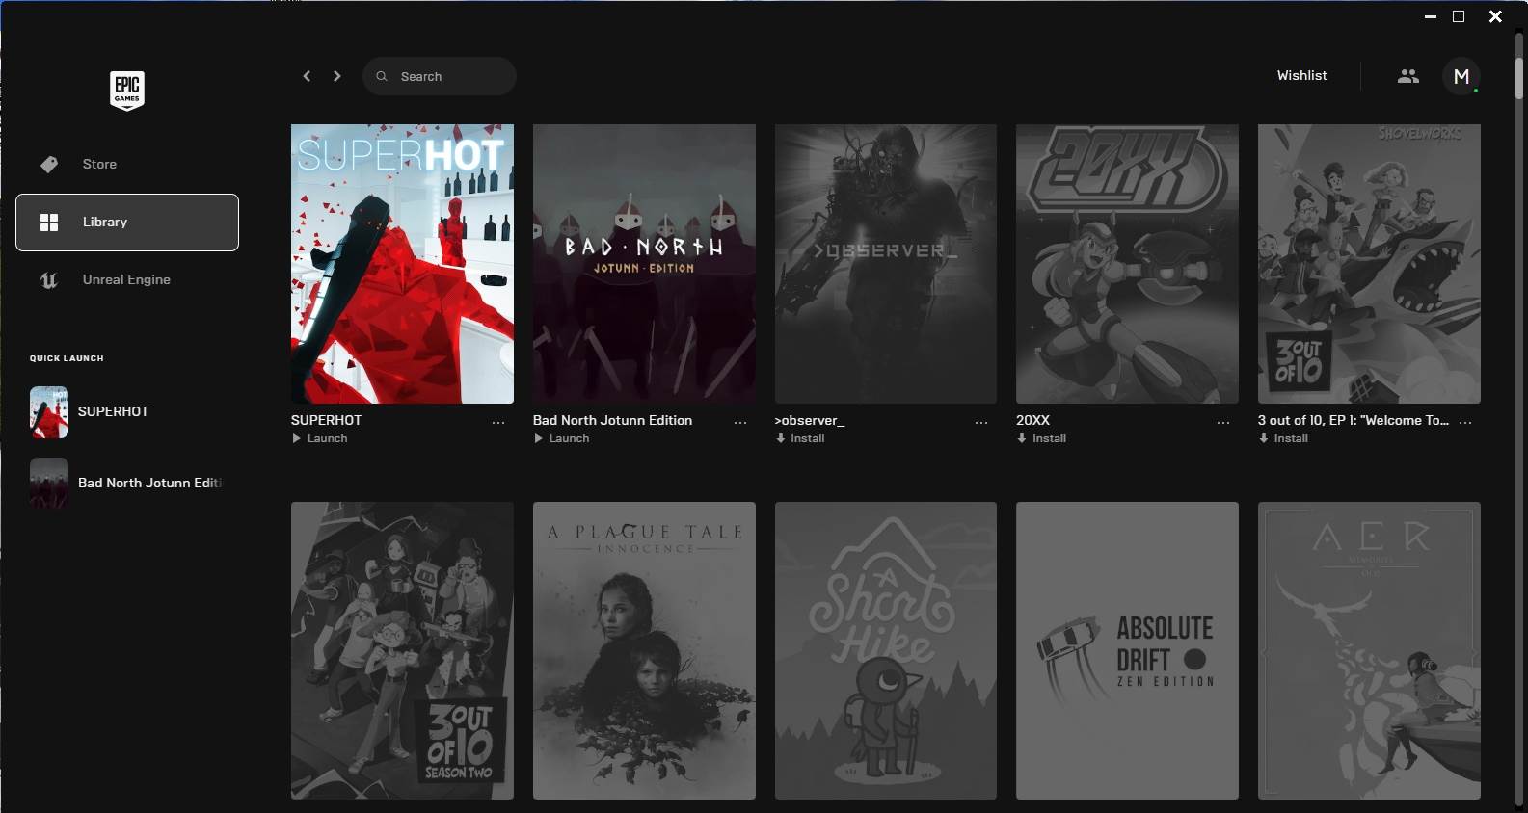Open the Friends list icon
Image resolution: width=1528 pixels, height=813 pixels.
click(1407, 76)
